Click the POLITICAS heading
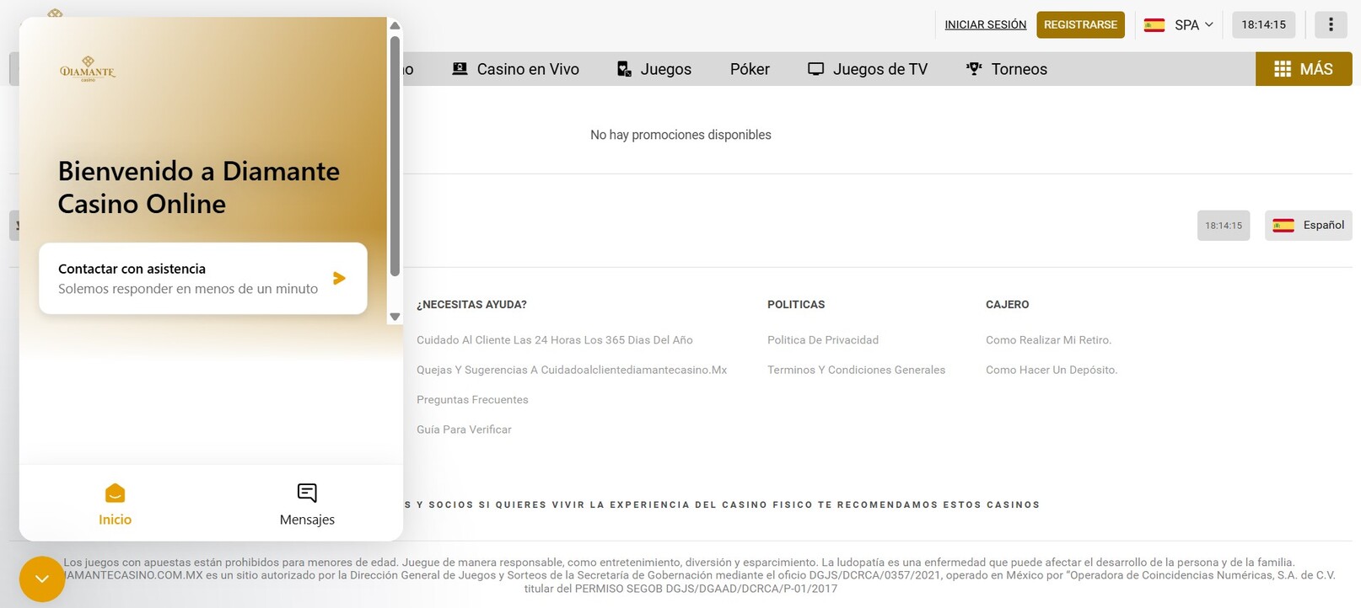This screenshot has width=1361, height=608. [796, 305]
